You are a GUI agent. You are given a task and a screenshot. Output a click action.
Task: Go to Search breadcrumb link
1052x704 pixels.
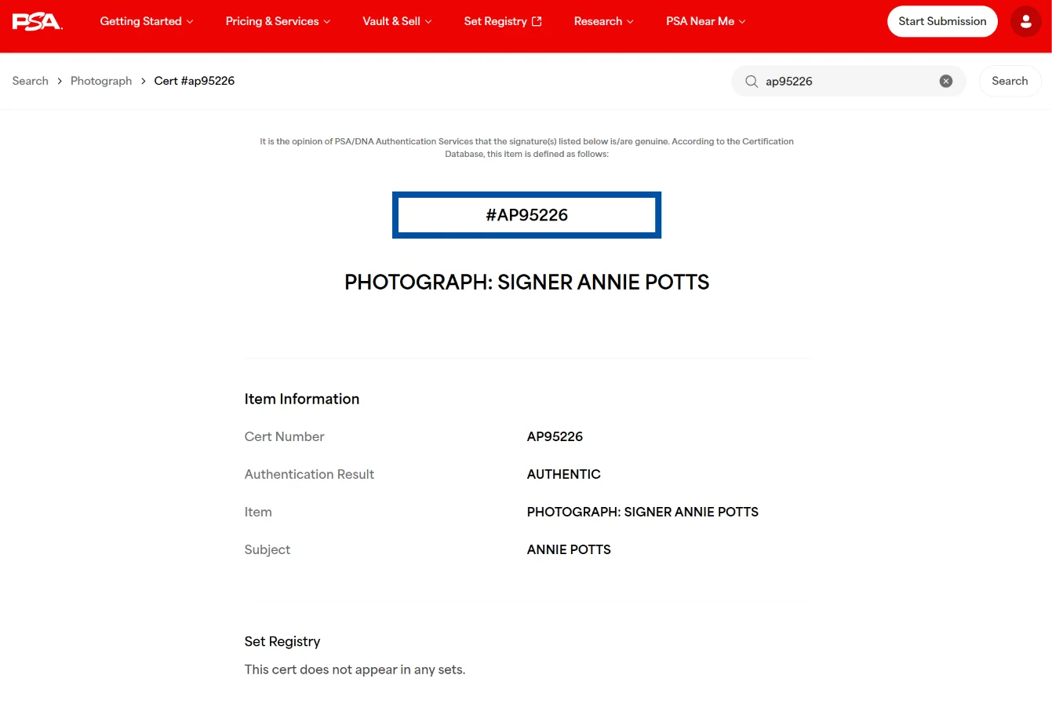pos(31,81)
